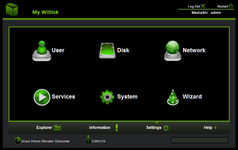This screenshot has height=150, width=238.
Task: Click the firmware version 2.000.018
Action: (98, 141)
